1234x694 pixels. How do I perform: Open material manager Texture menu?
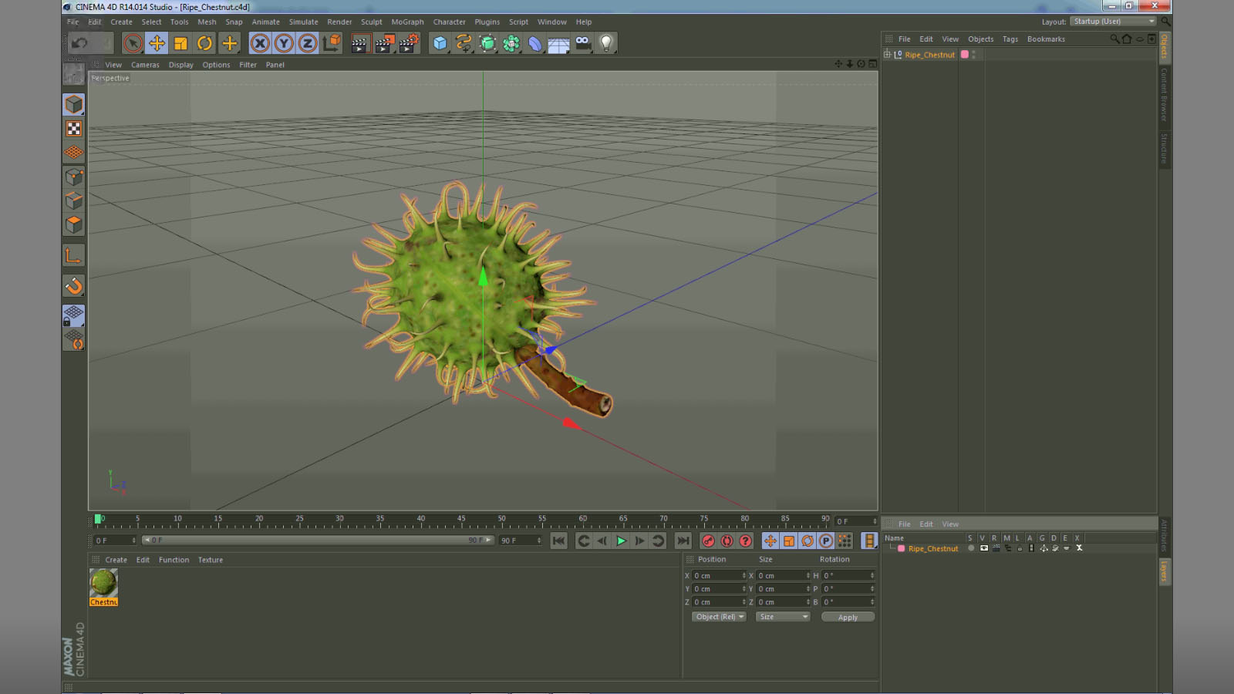tap(210, 560)
